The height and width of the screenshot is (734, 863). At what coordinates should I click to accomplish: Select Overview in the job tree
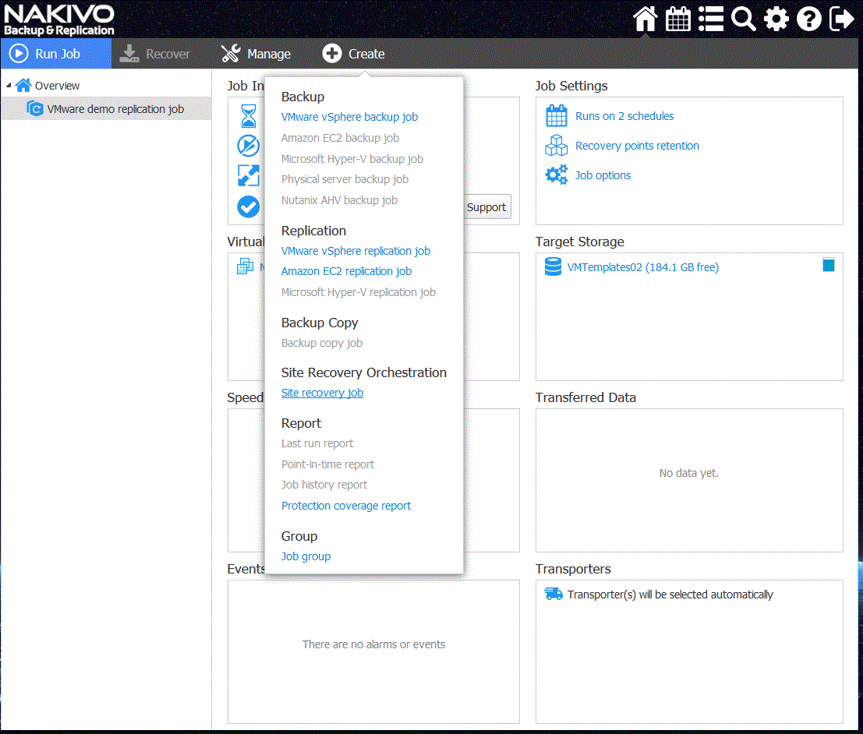tap(57, 85)
